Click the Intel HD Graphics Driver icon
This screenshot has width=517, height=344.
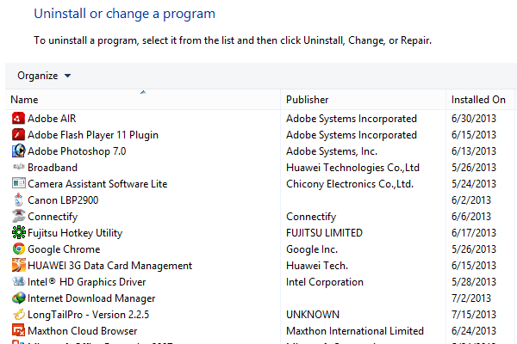click(x=18, y=281)
